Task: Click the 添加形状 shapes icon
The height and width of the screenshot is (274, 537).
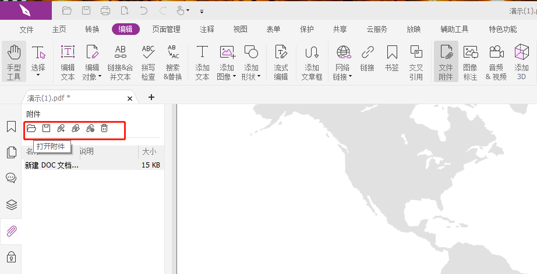Action: 251,52
